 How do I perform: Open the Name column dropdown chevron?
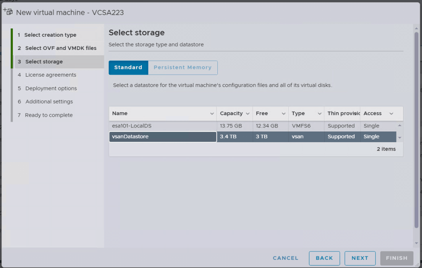tap(212, 114)
